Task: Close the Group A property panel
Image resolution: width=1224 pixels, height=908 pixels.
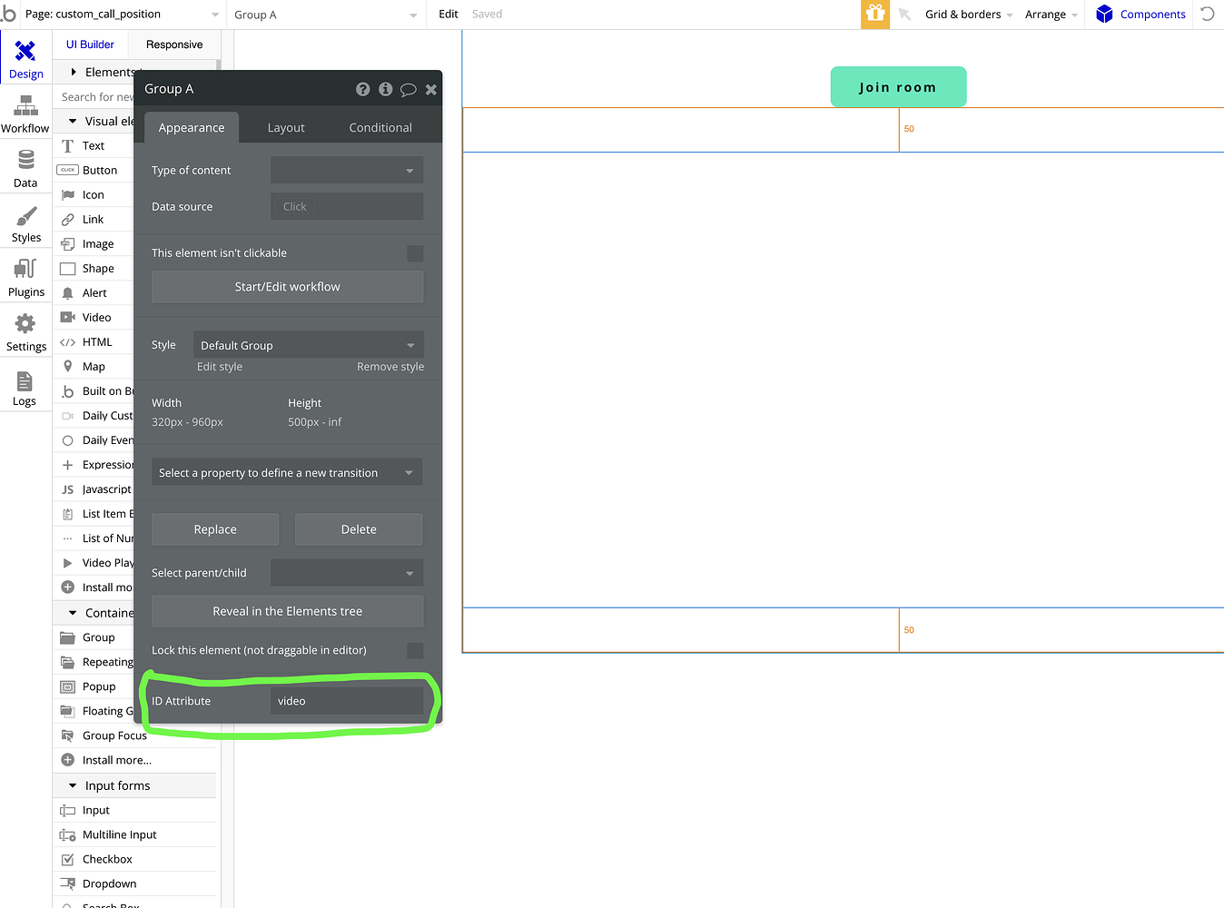Action: tap(431, 89)
